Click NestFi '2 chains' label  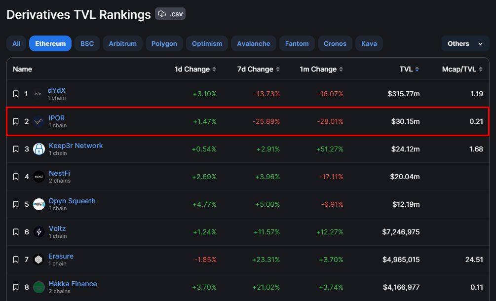(x=59, y=181)
